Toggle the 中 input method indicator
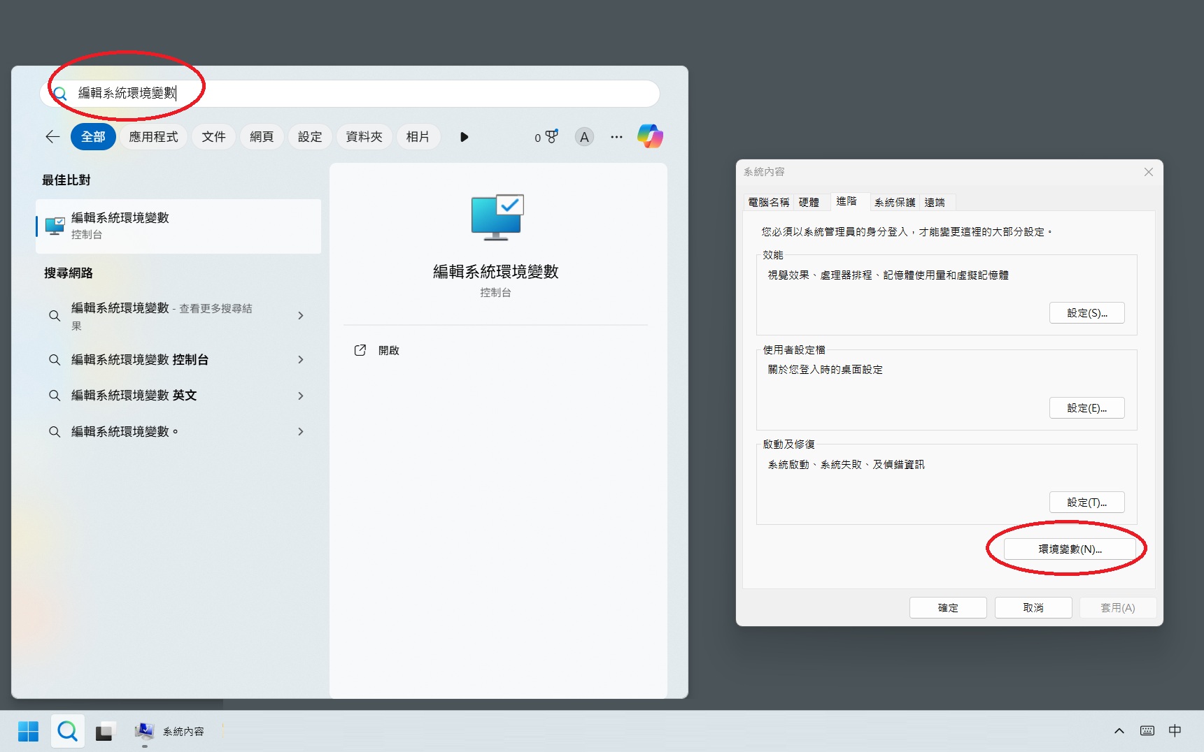This screenshot has width=1204, height=752. point(1175,730)
